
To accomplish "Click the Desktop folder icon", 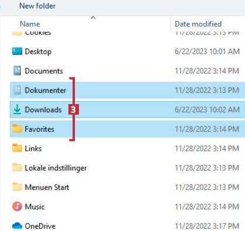I will (17, 51).
